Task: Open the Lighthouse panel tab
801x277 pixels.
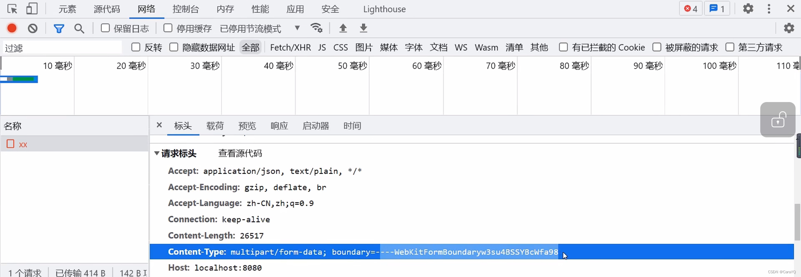Action: tap(385, 9)
